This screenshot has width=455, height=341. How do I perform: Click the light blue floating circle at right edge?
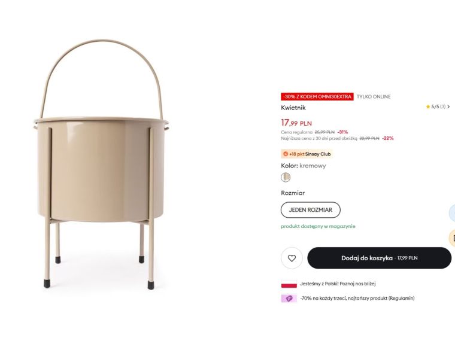452,213
